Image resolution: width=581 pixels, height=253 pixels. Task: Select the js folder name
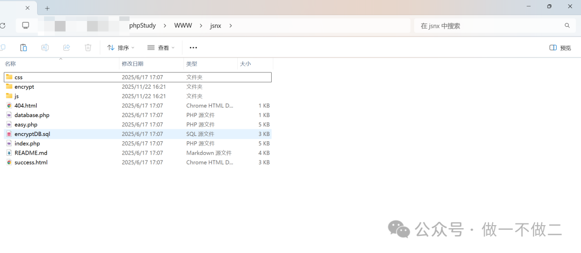click(x=17, y=96)
